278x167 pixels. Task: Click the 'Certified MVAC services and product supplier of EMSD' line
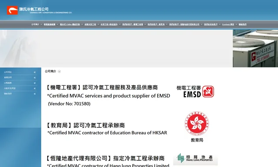point(109,96)
